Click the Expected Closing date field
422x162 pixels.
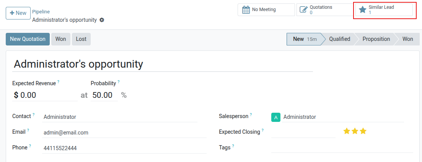[303, 132]
